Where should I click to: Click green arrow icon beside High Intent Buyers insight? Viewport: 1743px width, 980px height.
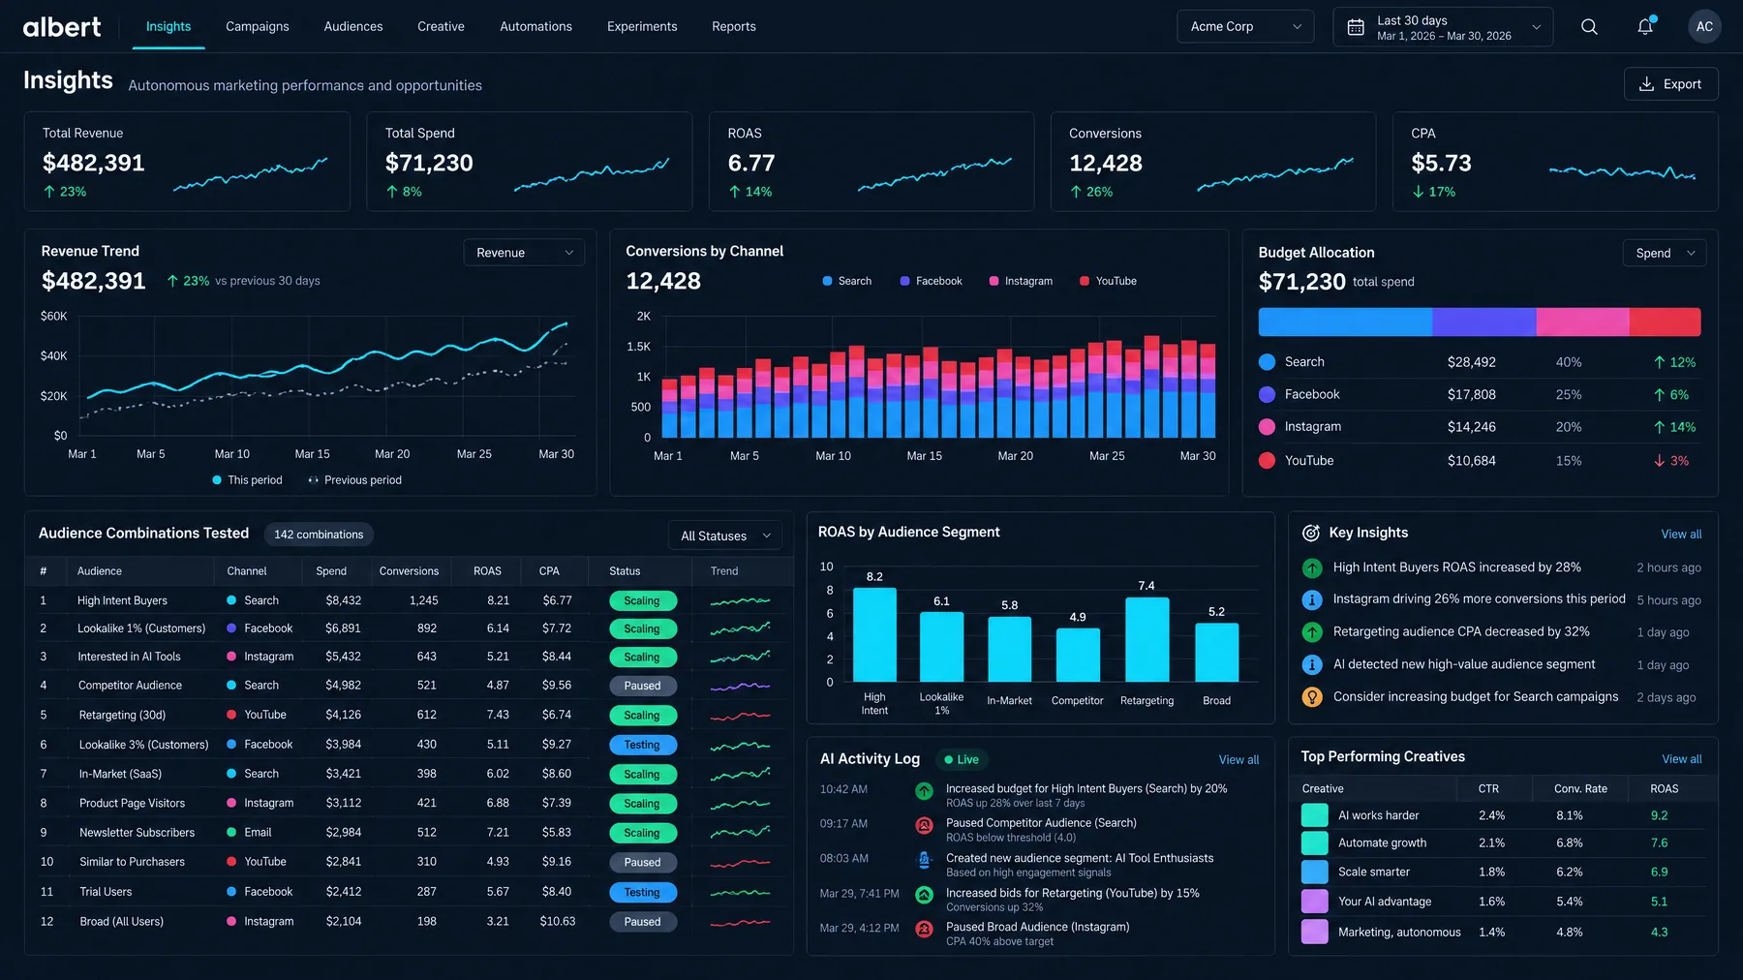(1312, 568)
